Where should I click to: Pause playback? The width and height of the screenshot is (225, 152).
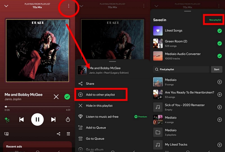38,120
